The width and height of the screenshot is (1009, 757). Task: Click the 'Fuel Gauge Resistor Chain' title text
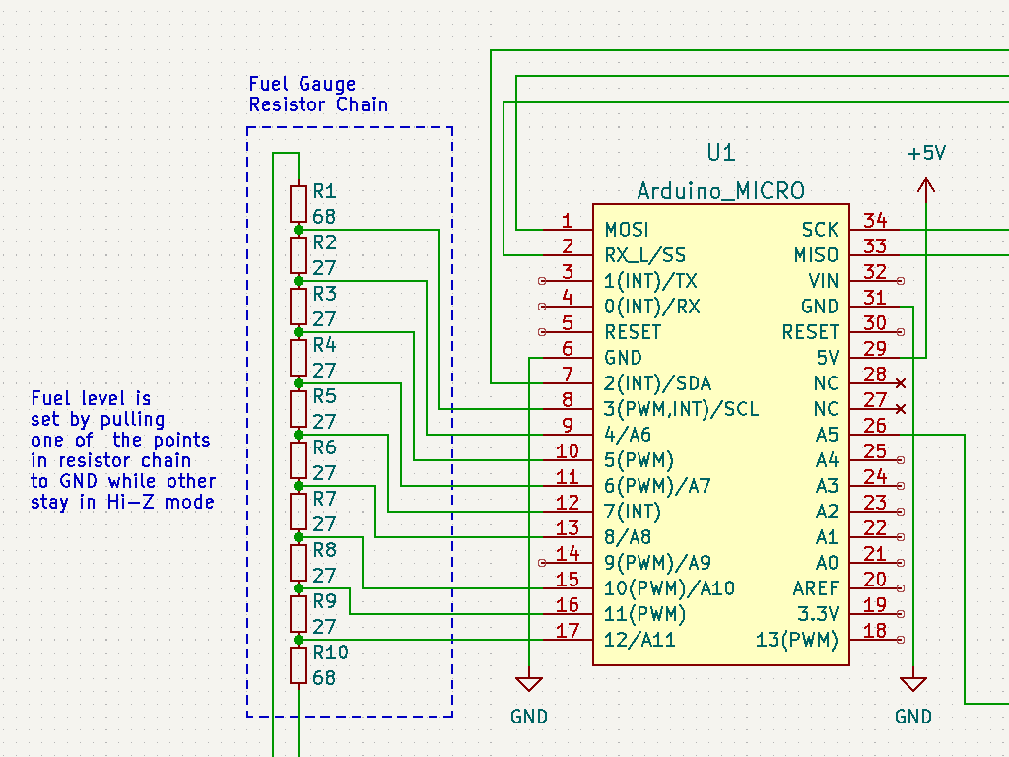[x=318, y=94]
